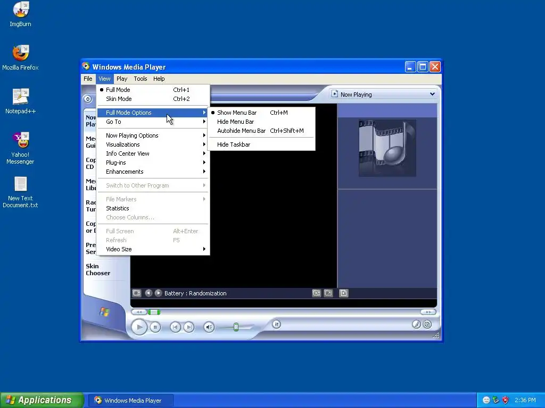Viewport: 545px width, 408px height.
Task: Click the rewind button on seek bar
Action: coord(139,312)
